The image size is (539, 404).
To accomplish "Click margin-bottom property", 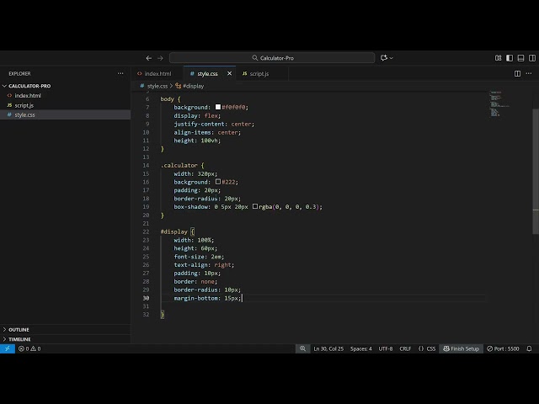I will coord(195,298).
